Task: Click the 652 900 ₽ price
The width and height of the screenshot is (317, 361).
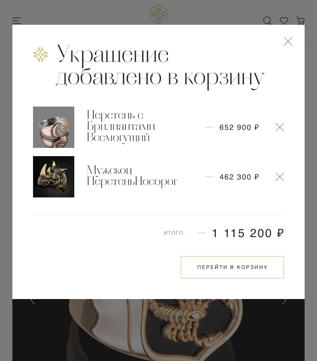Action: pos(239,127)
